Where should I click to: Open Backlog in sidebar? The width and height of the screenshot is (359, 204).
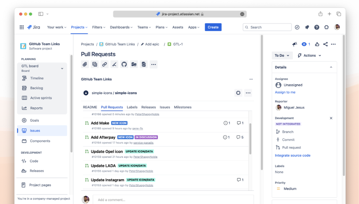click(37, 88)
